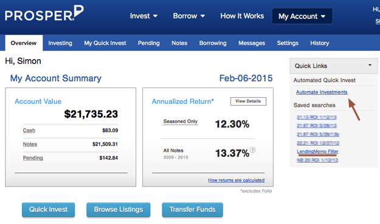View the History tab
The image size is (380, 224).
click(x=320, y=43)
